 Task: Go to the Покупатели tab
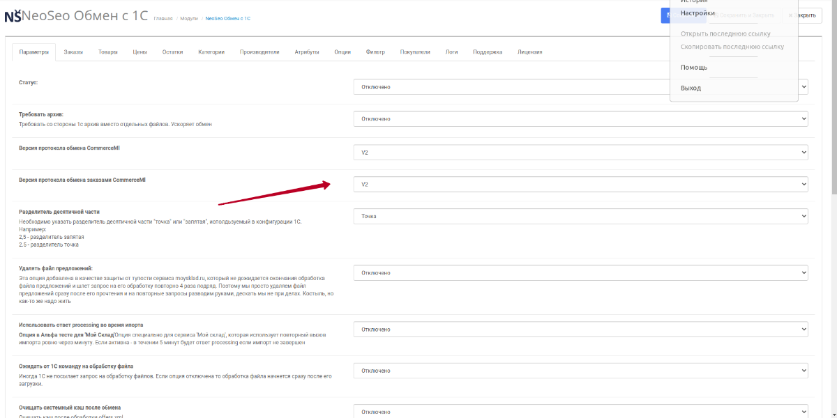coord(415,52)
